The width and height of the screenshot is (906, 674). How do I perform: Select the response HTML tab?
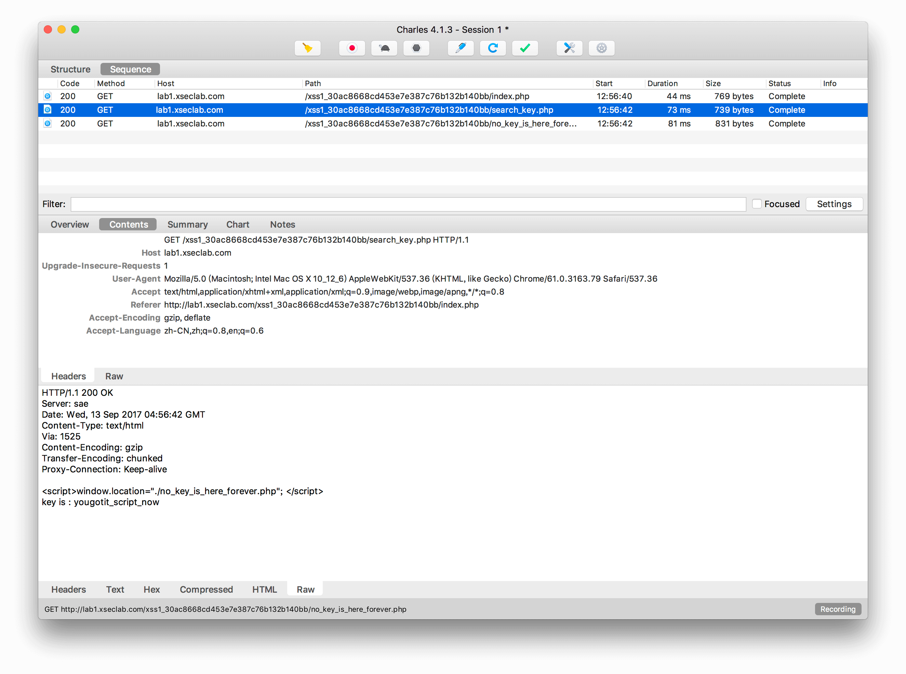pyautogui.click(x=265, y=590)
